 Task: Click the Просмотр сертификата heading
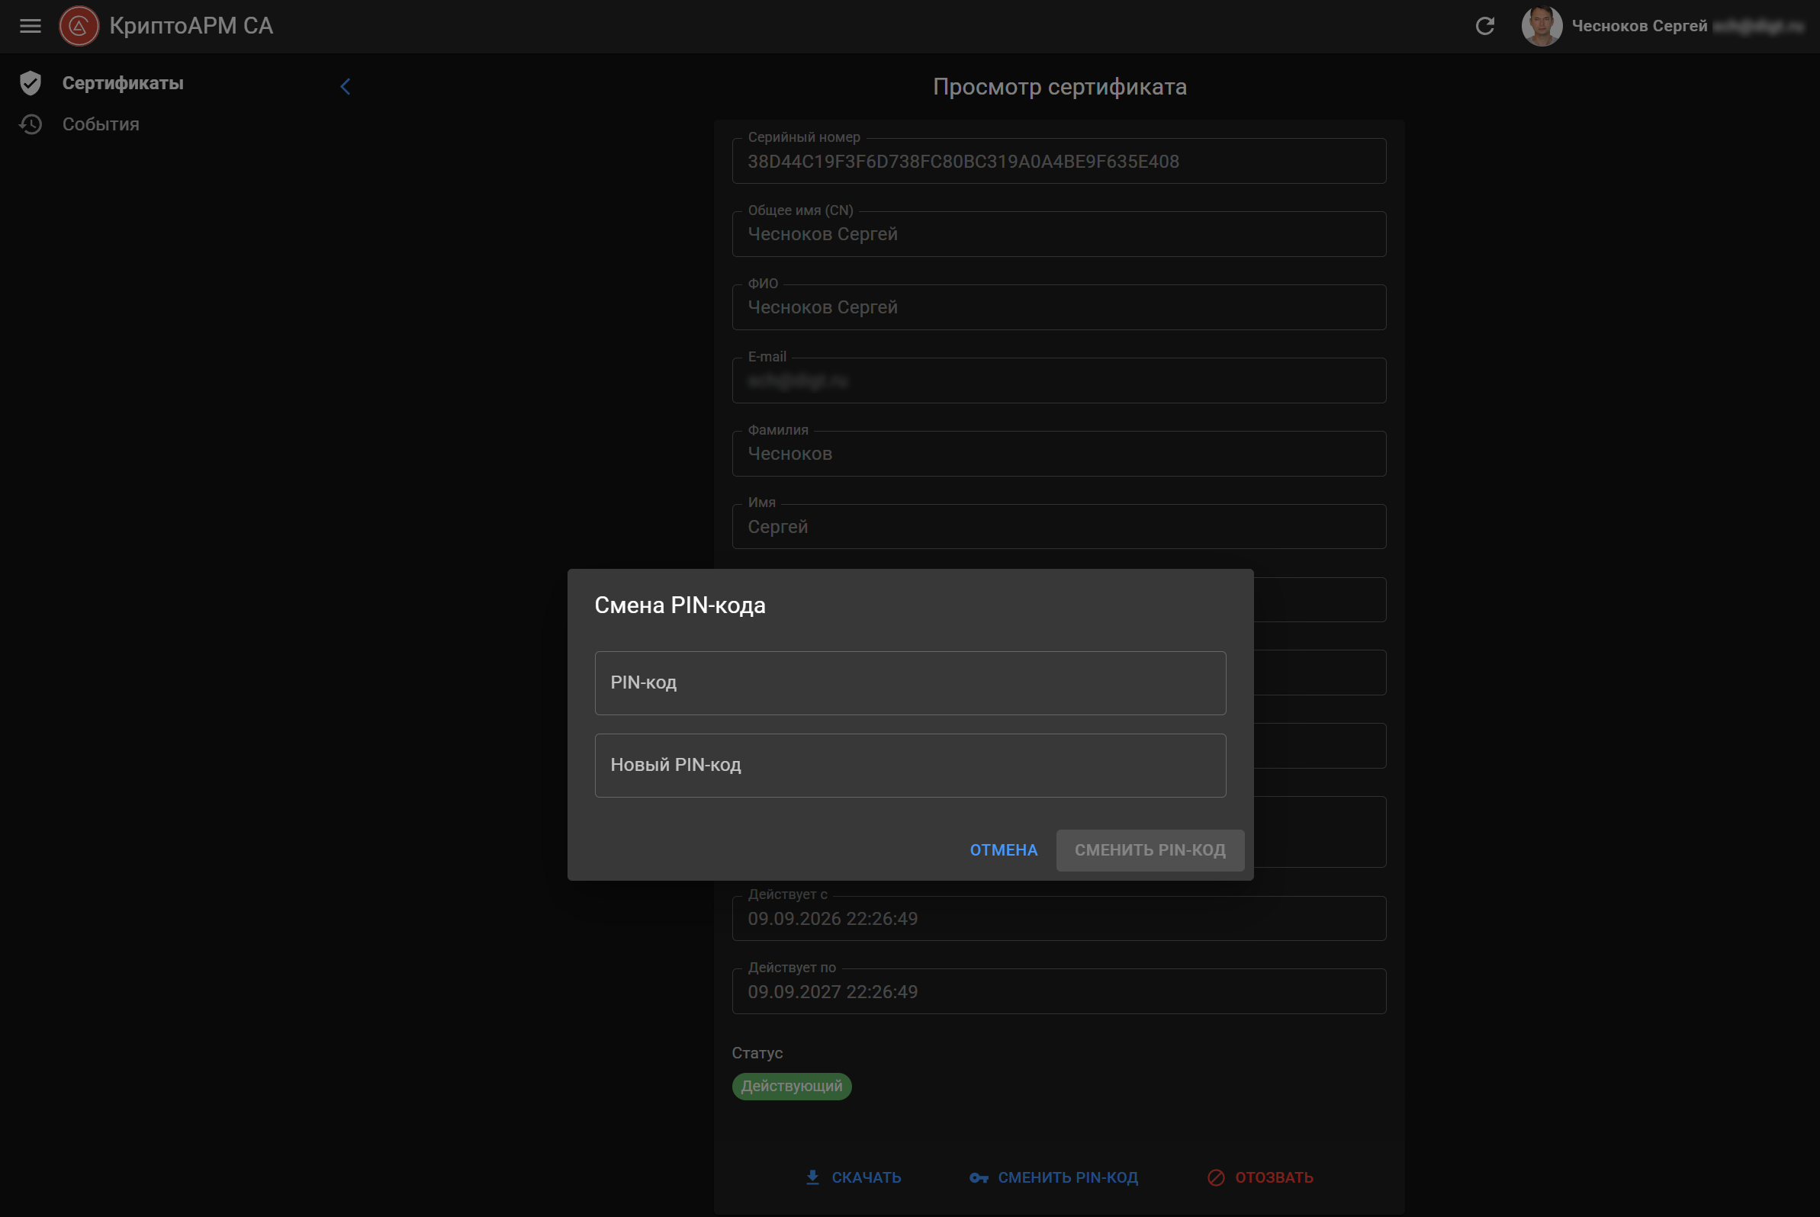1059,87
